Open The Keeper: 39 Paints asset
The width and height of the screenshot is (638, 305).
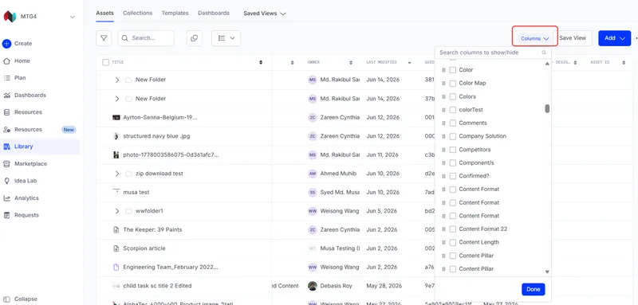(x=152, y=230)
